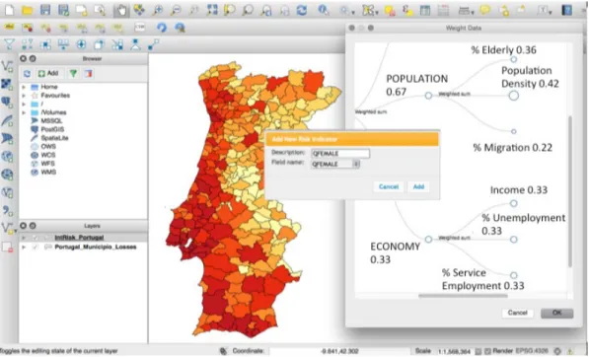Choose the Zoom In magnifier tool
589x357 pixels.
tap(158, 10)
